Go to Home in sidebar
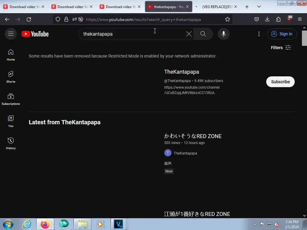Screen dimensions: 307x230 point(11,55)
